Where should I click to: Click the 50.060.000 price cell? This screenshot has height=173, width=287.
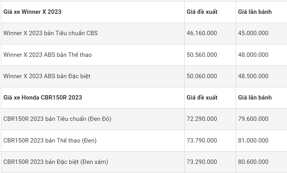pos(202,76)
